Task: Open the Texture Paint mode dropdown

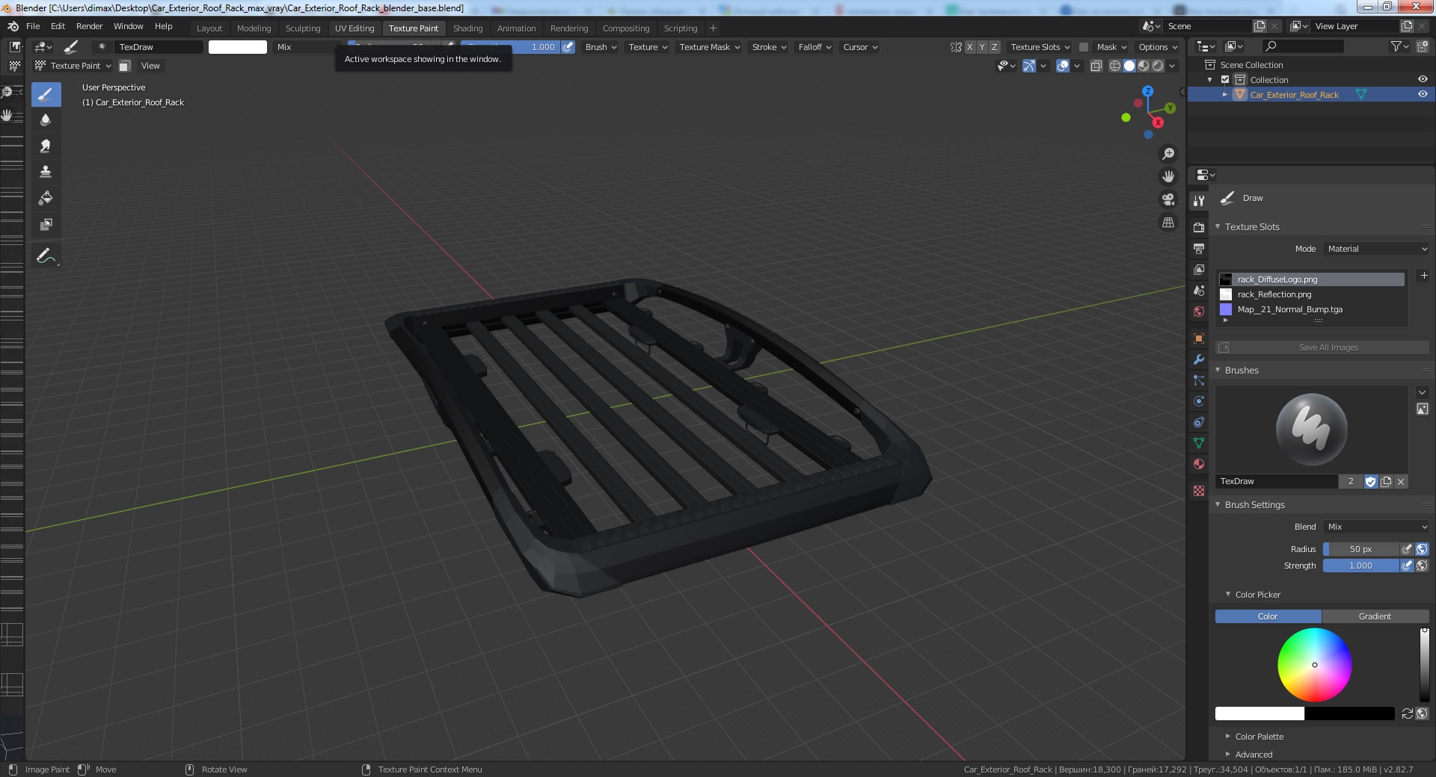Action: click(73, 66)
